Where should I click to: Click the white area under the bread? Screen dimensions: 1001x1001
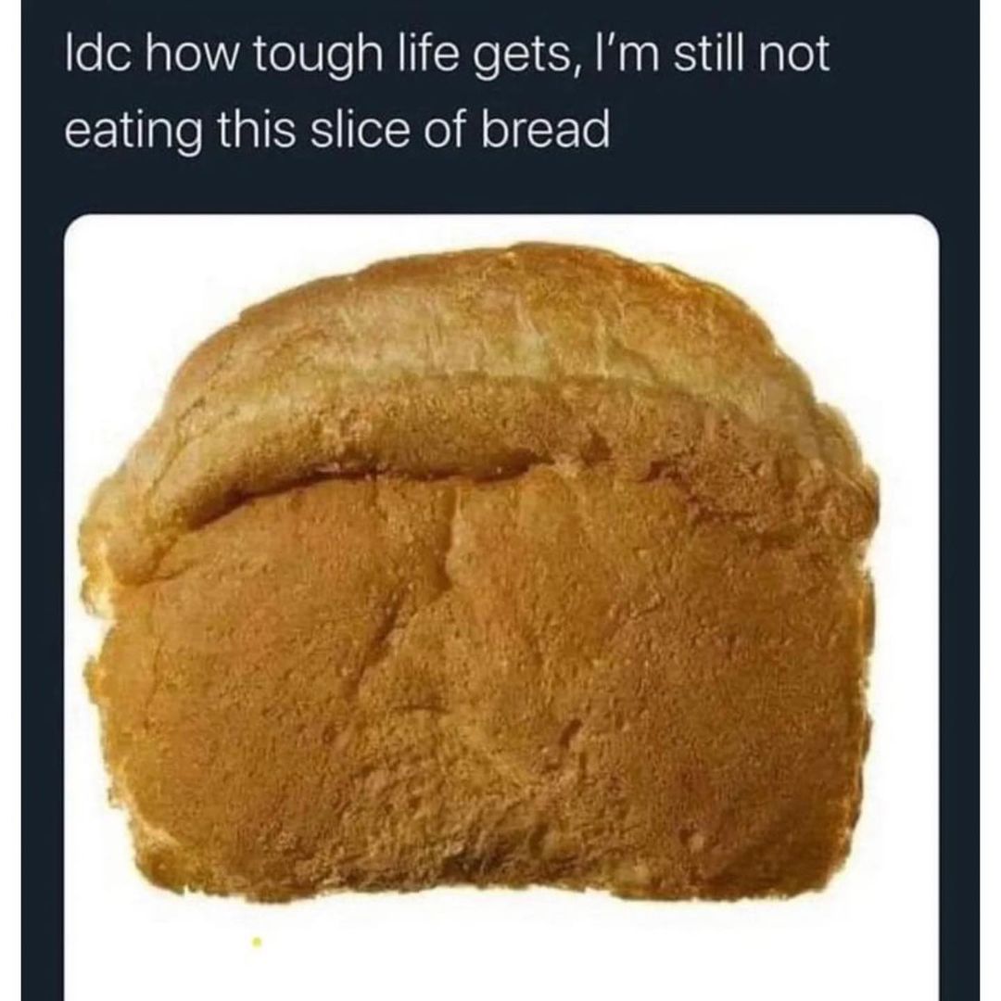click(x=501, y=957)
